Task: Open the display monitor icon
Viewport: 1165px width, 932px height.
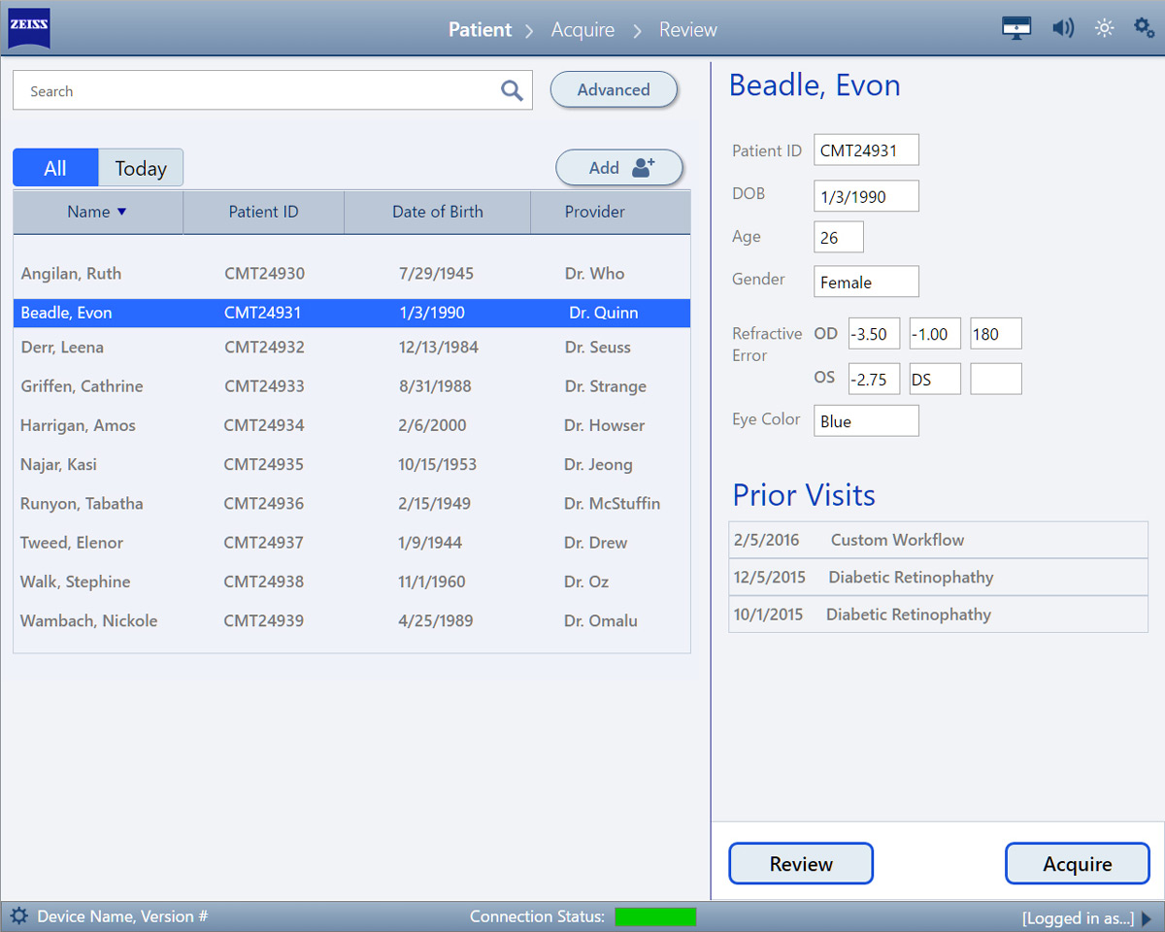Action: coord(1016,28)
